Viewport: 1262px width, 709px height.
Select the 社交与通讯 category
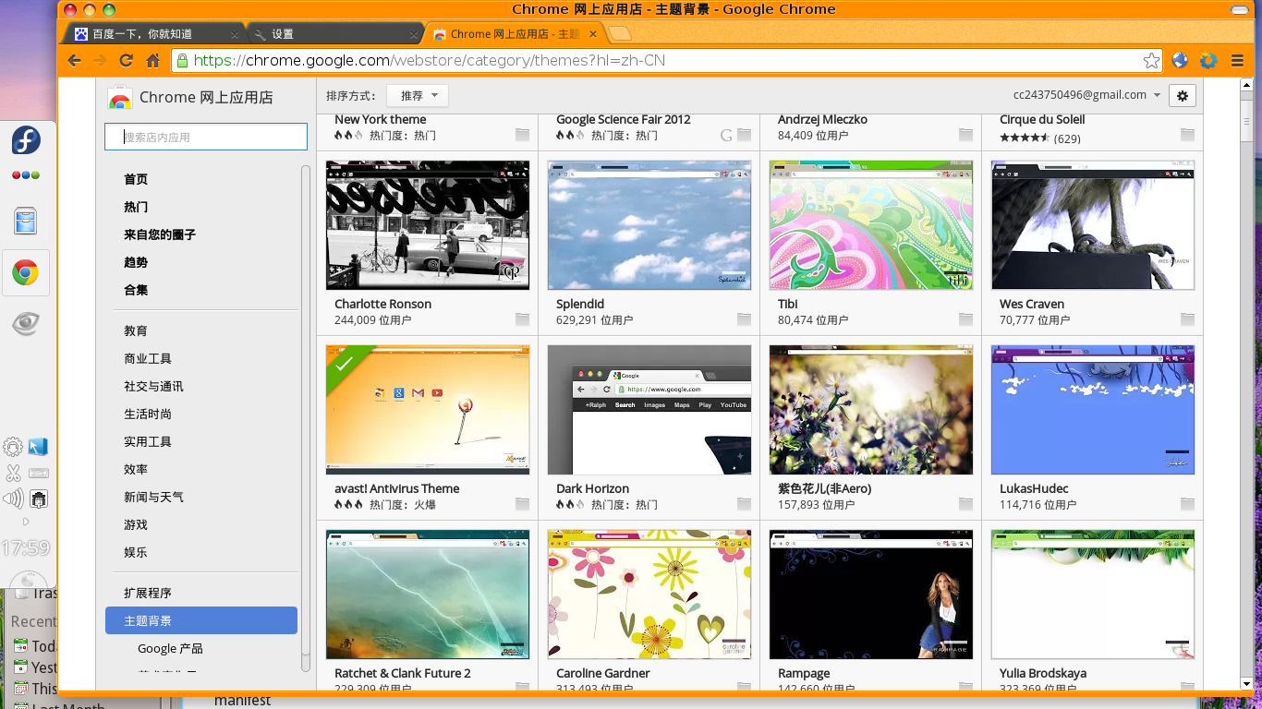pos(153,386)
